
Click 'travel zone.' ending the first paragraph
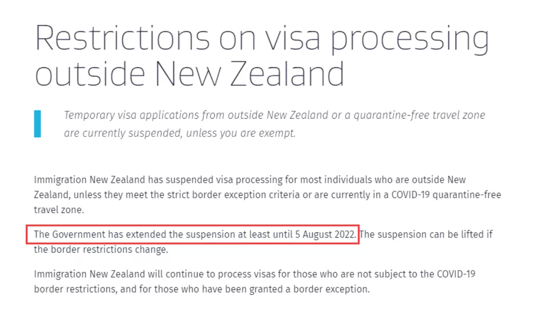pos(58,210)
